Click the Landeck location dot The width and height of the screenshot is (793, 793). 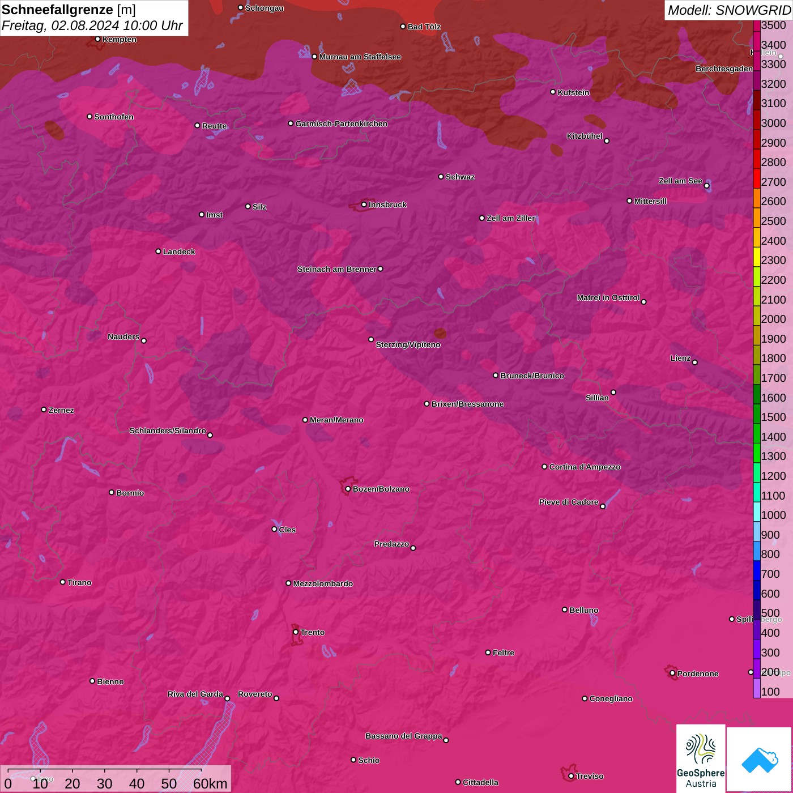[158, 251]
